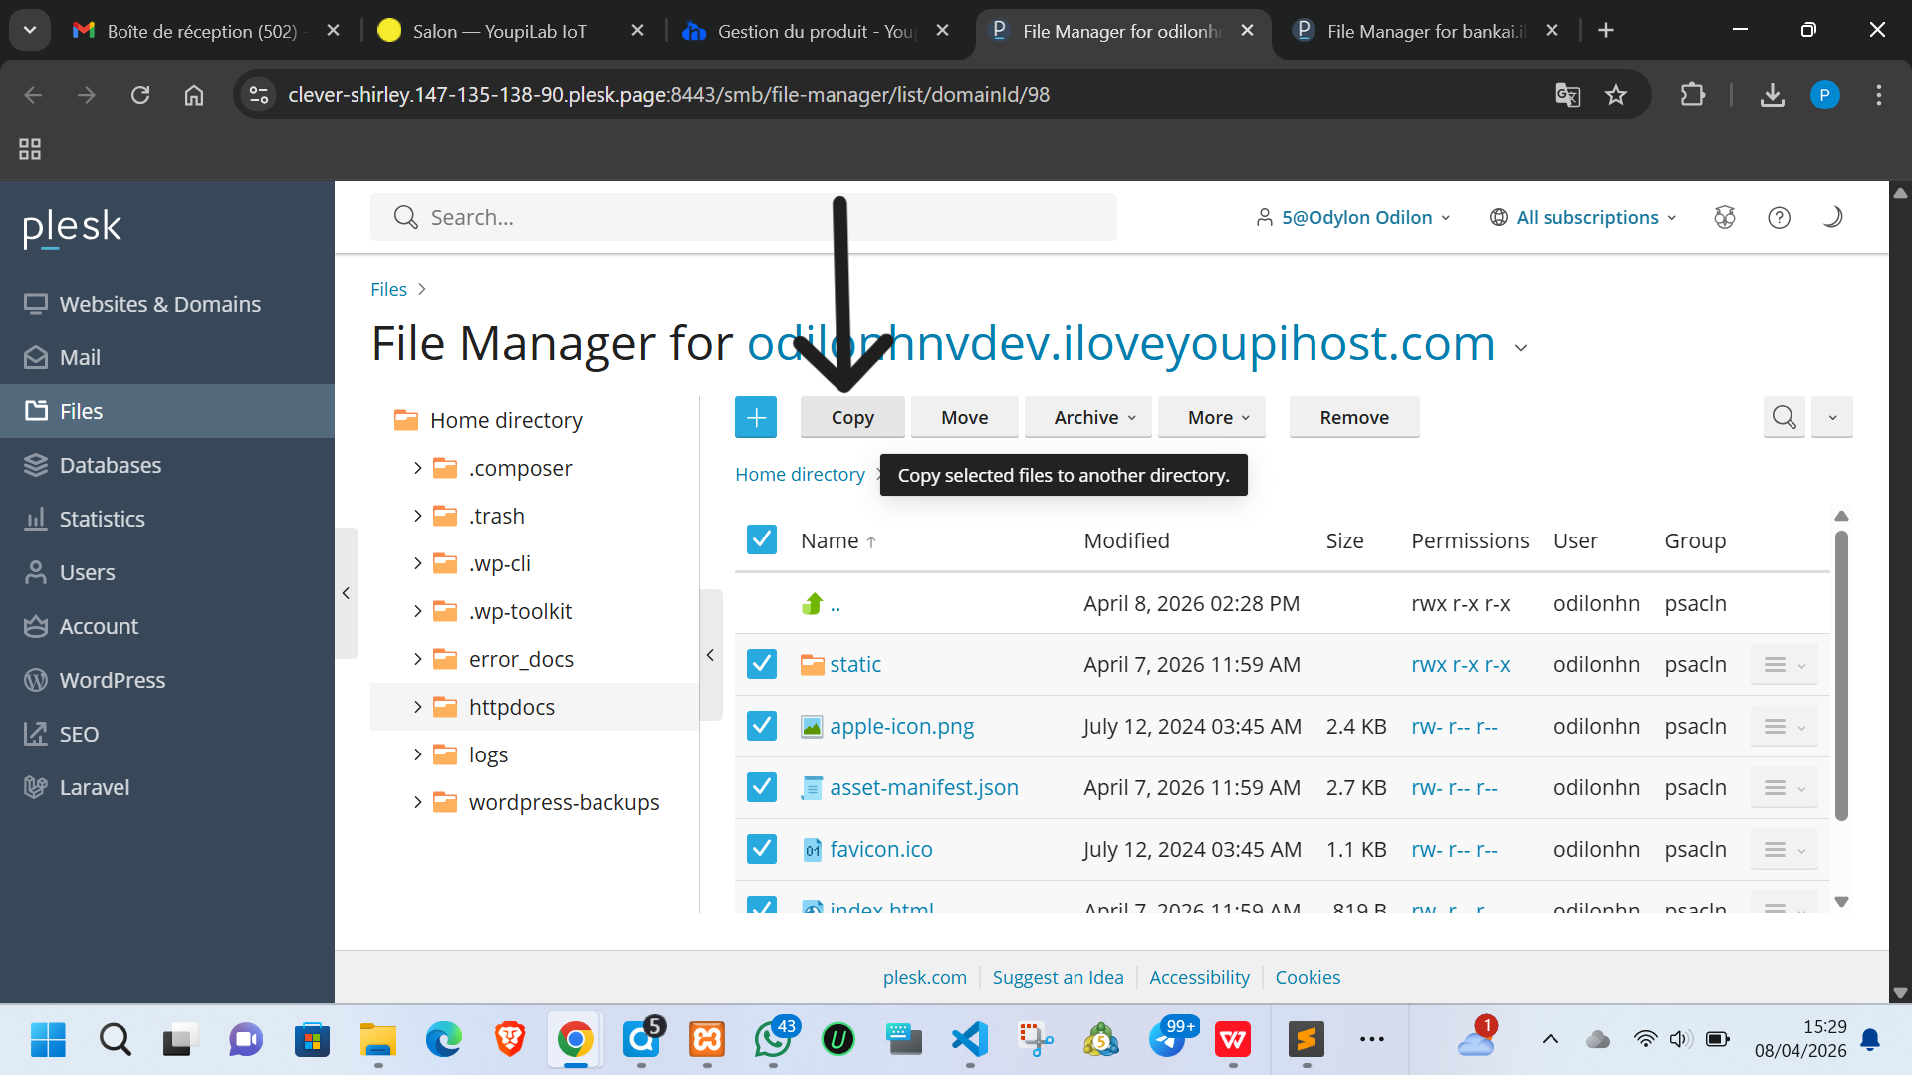Click the parent directory up-arrow icon
The height and width of the screenshot is (1075, 1912).
[813, 603]
